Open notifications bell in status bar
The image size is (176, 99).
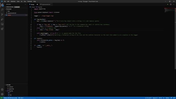[x=174, y=98]
